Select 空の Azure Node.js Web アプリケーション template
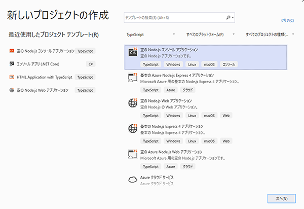This screenshot has height=209, width=304. click(x=206, y=159)
